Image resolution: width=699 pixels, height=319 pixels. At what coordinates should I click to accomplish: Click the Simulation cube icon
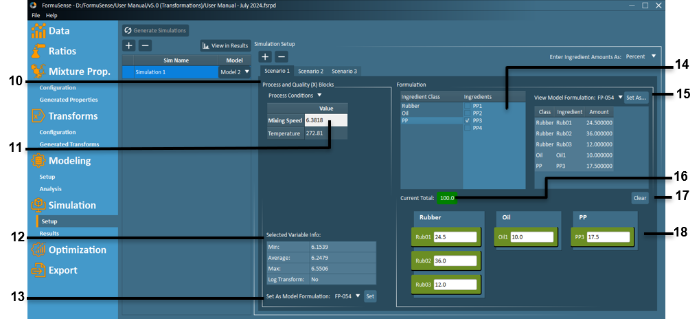coord(38,206)
